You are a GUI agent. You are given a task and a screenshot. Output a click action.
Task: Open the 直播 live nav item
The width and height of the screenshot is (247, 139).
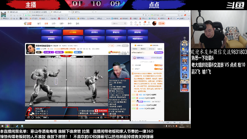(x=46, y=23)
